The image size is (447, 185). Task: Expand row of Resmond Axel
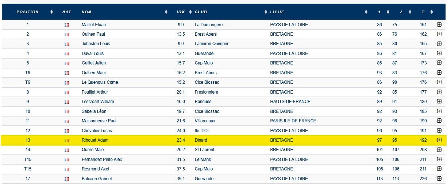click(x=439, y=169)
